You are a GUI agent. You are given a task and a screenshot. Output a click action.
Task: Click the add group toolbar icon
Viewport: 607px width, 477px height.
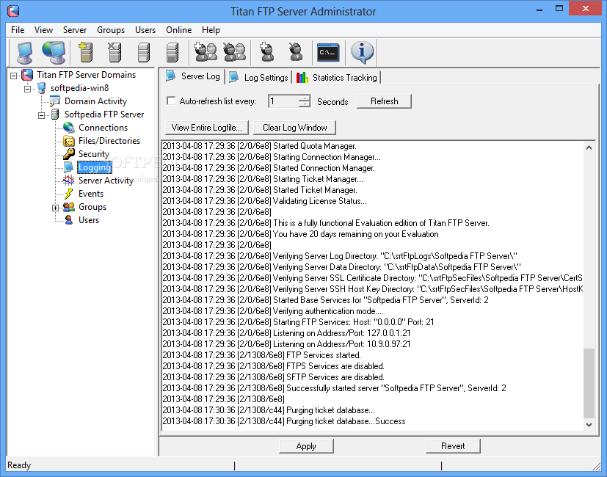(x=206, y=52)
